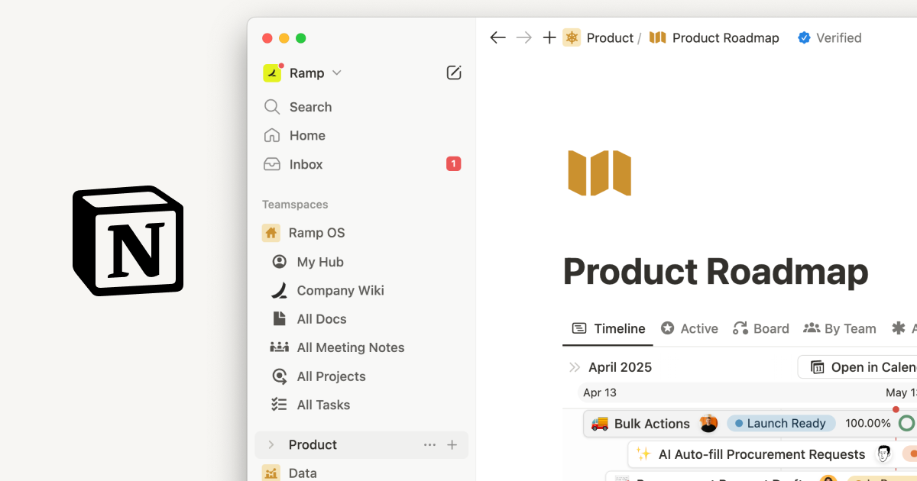
Task: Click the 100.00% progress value
Action: (868, 423)
